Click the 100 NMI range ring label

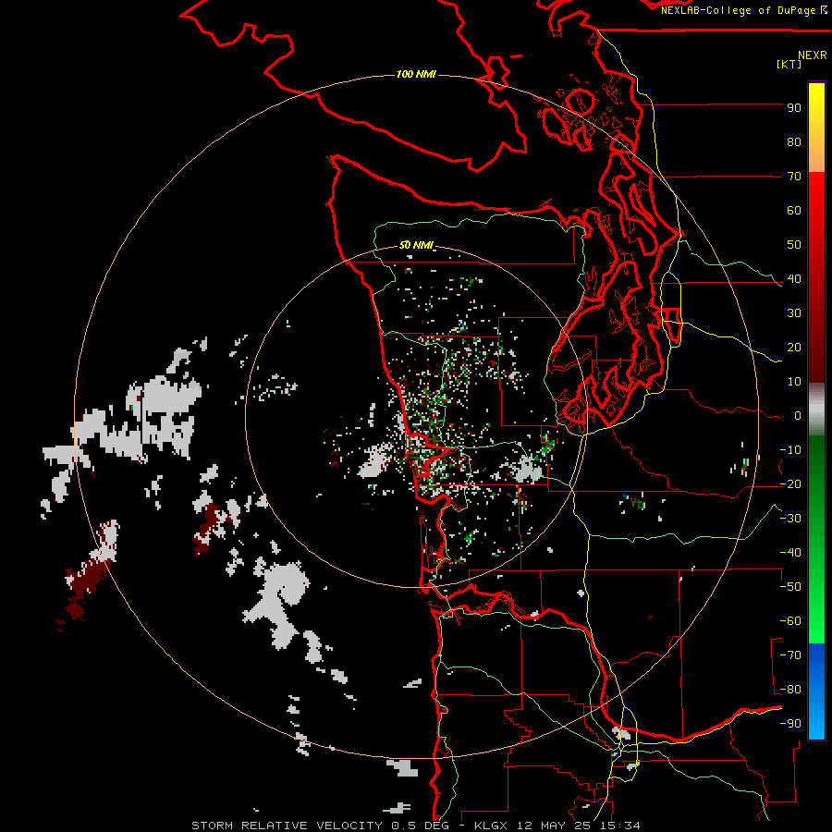point(416,74)
